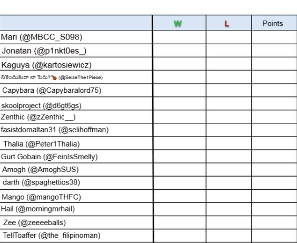Screen dimensions: 297x243
Task: Click the Kaguya (@kartosiewicz) name cell
Action: (x=76, y=64)
